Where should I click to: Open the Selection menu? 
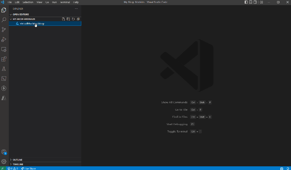28,2
